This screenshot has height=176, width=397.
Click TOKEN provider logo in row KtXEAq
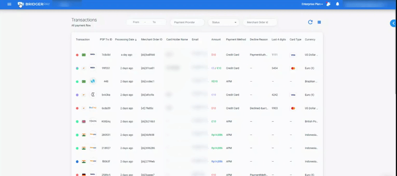point(93,121)
